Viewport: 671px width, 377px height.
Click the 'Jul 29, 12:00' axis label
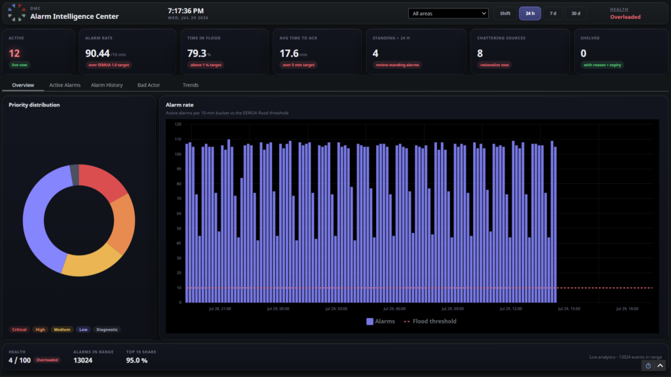[510, 309]
